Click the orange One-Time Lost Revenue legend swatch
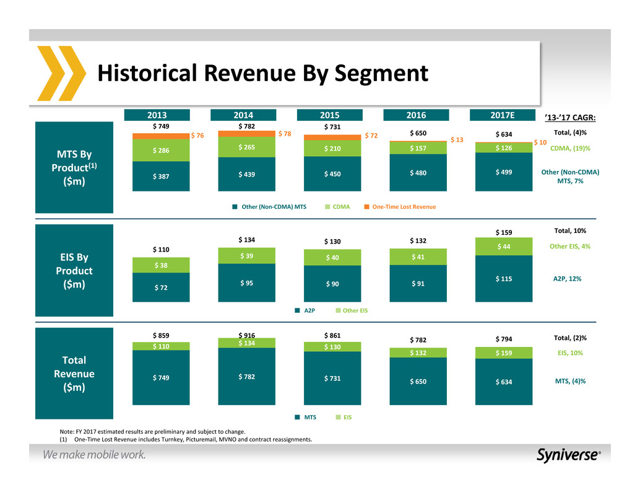Viewport: 640px width, 495px height. click(366, 207)
